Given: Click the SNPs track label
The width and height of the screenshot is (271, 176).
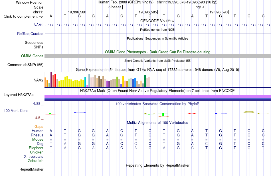Looking at the screenshot, I should click(39, 47).
